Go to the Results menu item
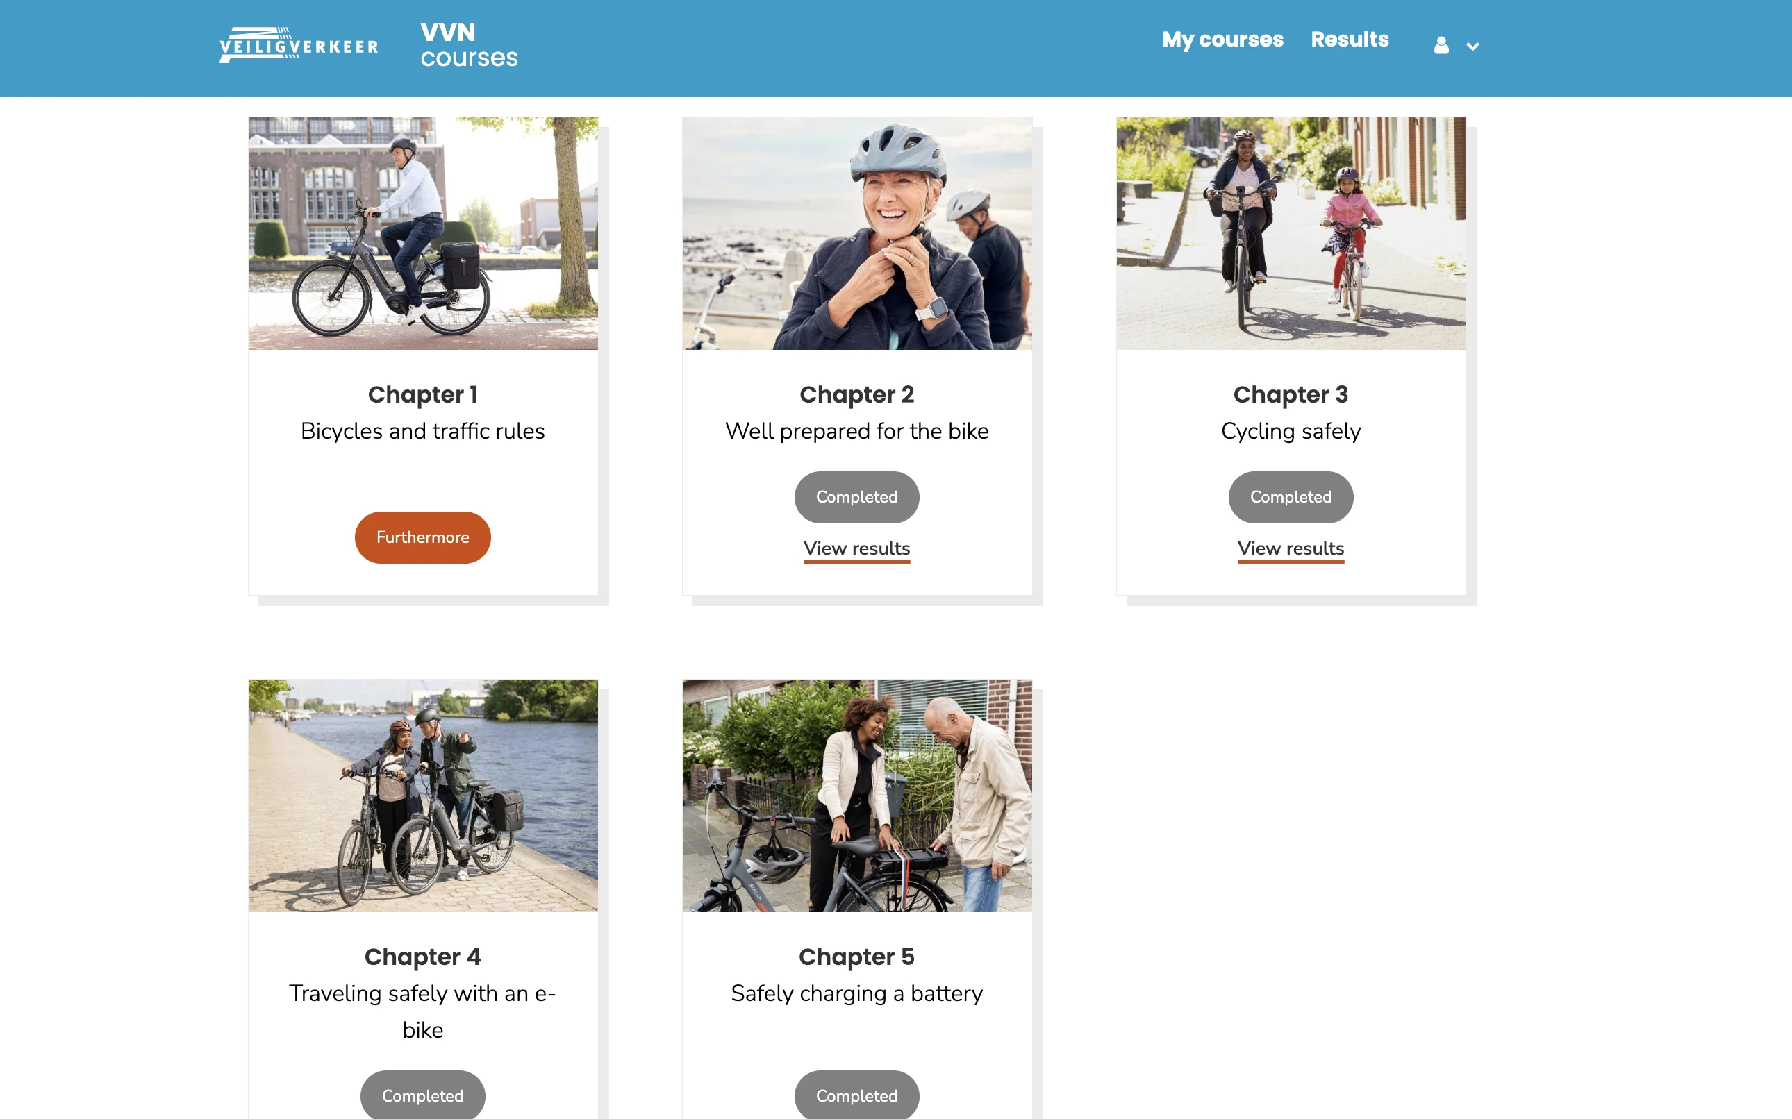 pos(1349,40)
